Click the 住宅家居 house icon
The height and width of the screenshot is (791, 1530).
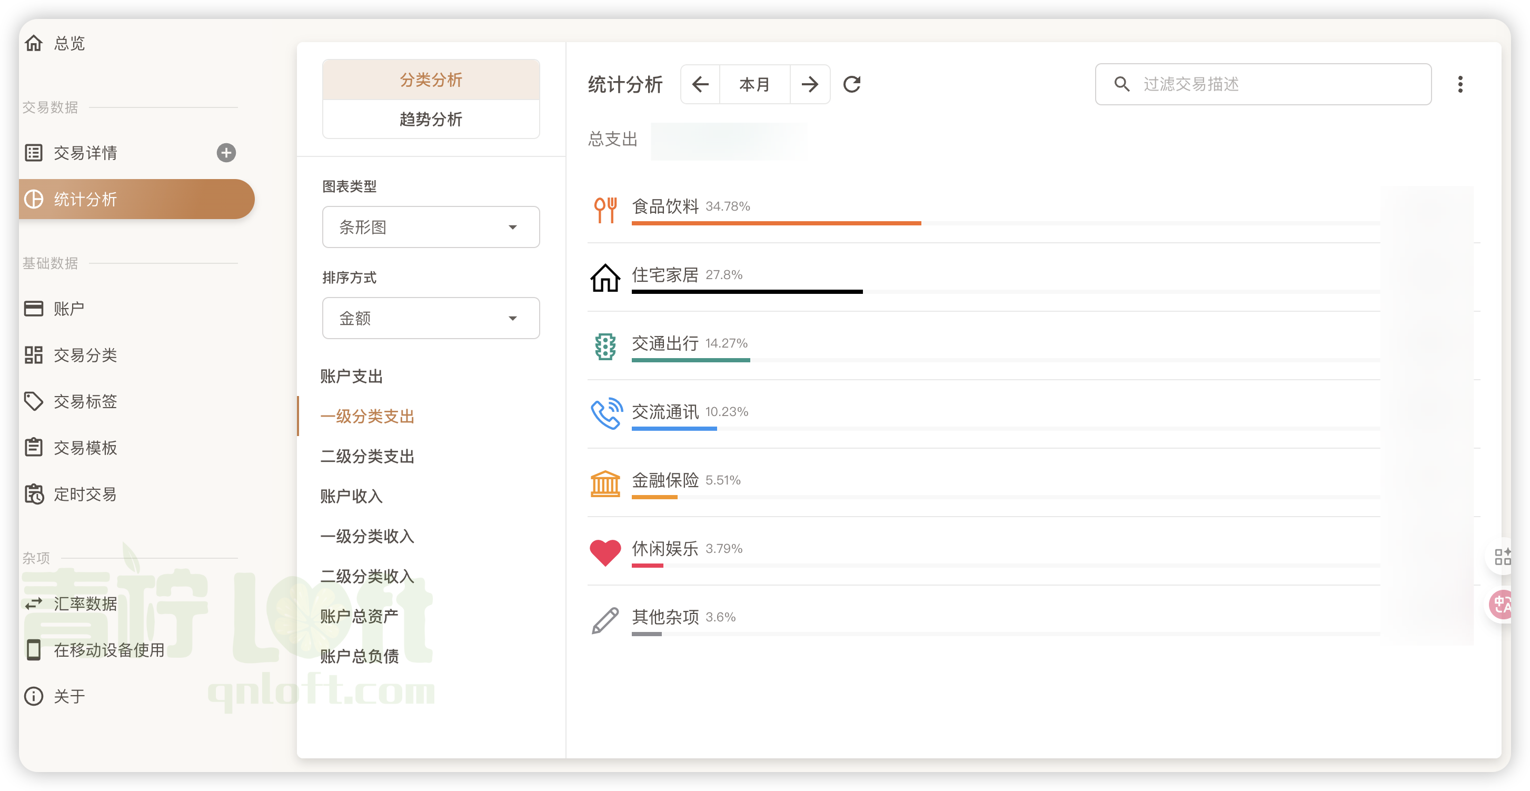click(604, 278)
